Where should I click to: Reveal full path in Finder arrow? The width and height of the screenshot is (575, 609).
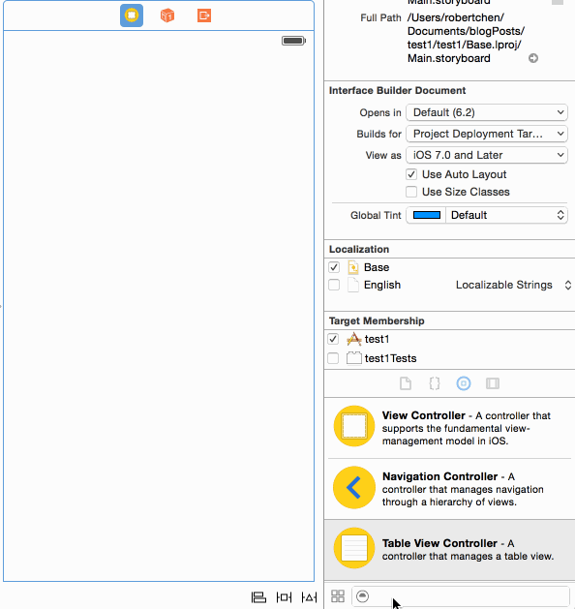pyautogui.click(x=533, y=58)
